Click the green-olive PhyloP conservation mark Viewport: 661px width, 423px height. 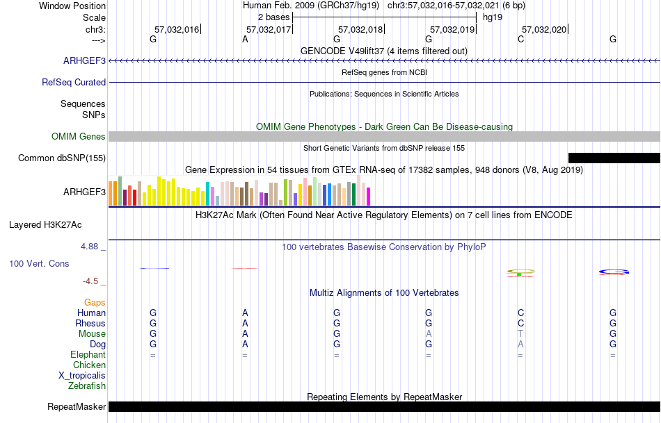coord(520,273)
